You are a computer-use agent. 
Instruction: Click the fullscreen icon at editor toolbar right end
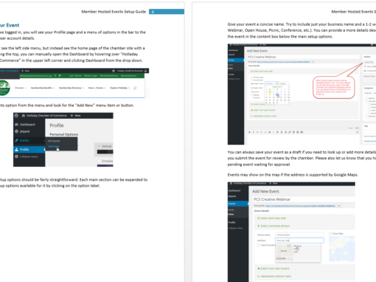pos(358,132)
